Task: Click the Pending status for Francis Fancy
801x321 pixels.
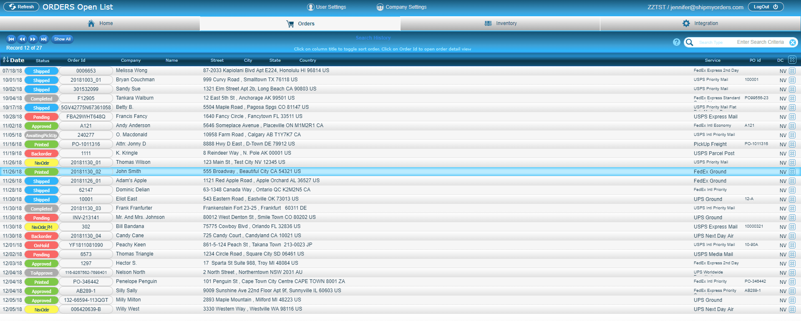Action: click(x=41, y=117)
